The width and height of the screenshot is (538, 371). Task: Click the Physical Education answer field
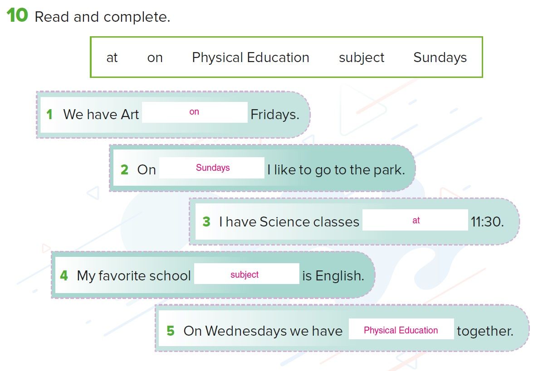401,329
